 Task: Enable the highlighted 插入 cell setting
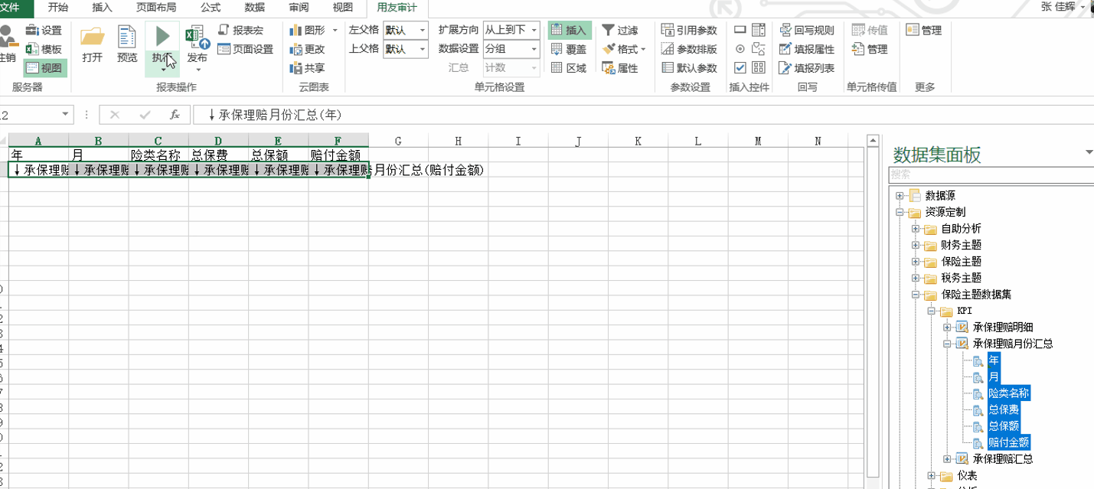pyautogui.click(x=570, y=29)
